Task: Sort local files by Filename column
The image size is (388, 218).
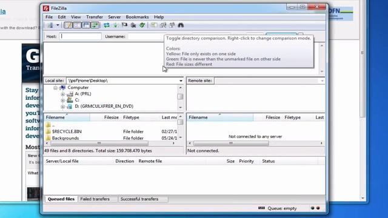Action: point(67,117)
